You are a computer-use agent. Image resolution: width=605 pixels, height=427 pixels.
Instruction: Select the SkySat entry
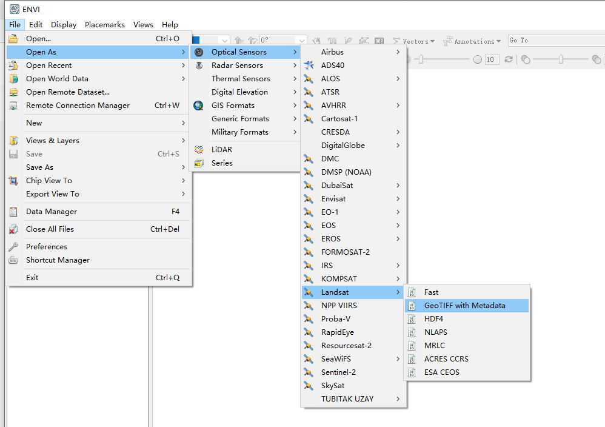353,386
